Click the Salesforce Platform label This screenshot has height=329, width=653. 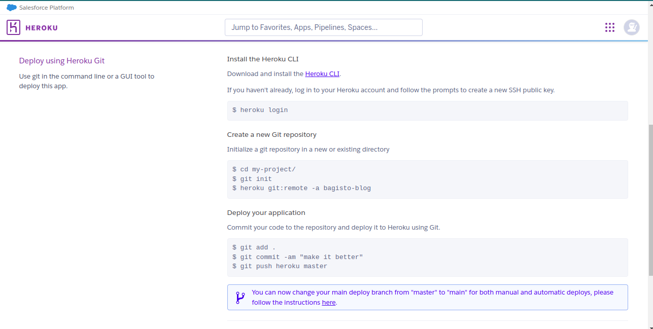(x=47, y=8)
